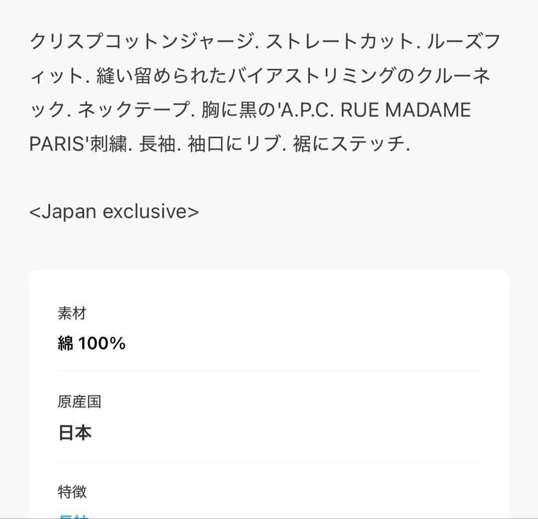Click the 日本 country of origin value
This screenshot has height=519, width=538.
coord(75,433)
